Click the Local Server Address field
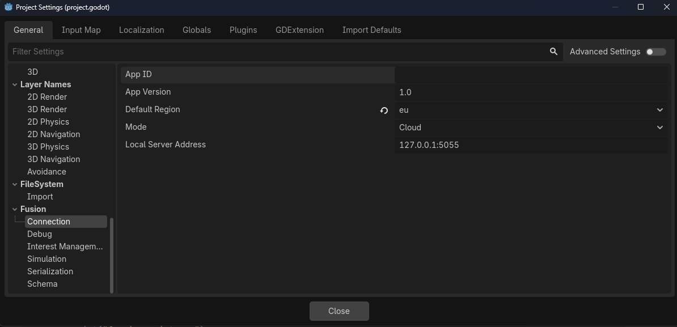This screenshot has width=677, height=327. click(531, 146)
